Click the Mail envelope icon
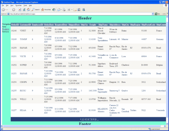The image size is (169, 131). click(59, 10)
